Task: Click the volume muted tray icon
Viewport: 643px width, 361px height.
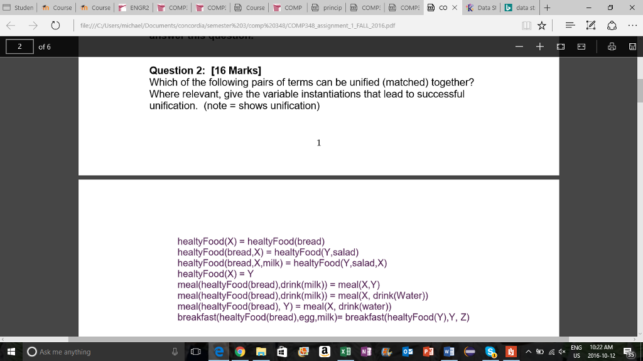Action: [x=563, y=352]
